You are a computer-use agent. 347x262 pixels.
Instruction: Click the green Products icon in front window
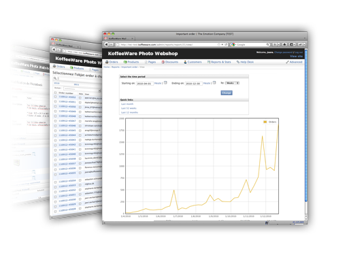(125, 62)
